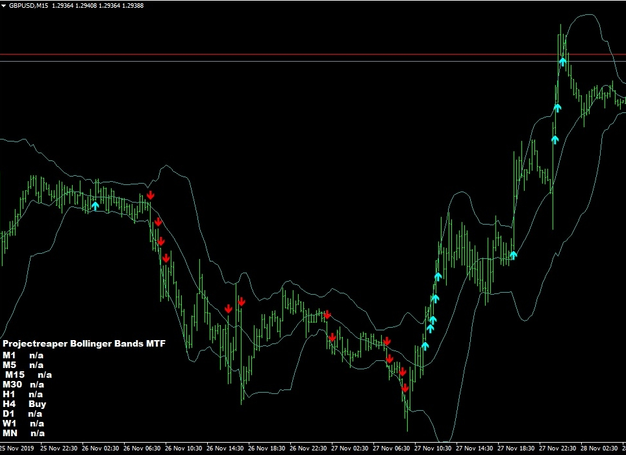
Task: Click the D1 n/a timeframe row
Action: (23, 413)
